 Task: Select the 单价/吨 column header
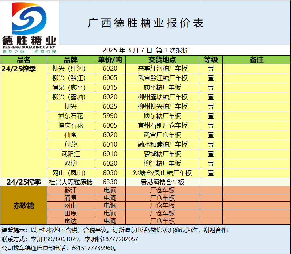110,60
